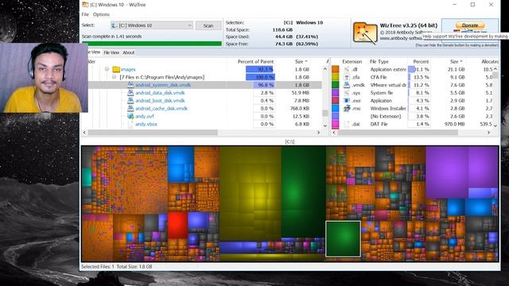Collapse the 7 Files in images node

pos(114,77)
